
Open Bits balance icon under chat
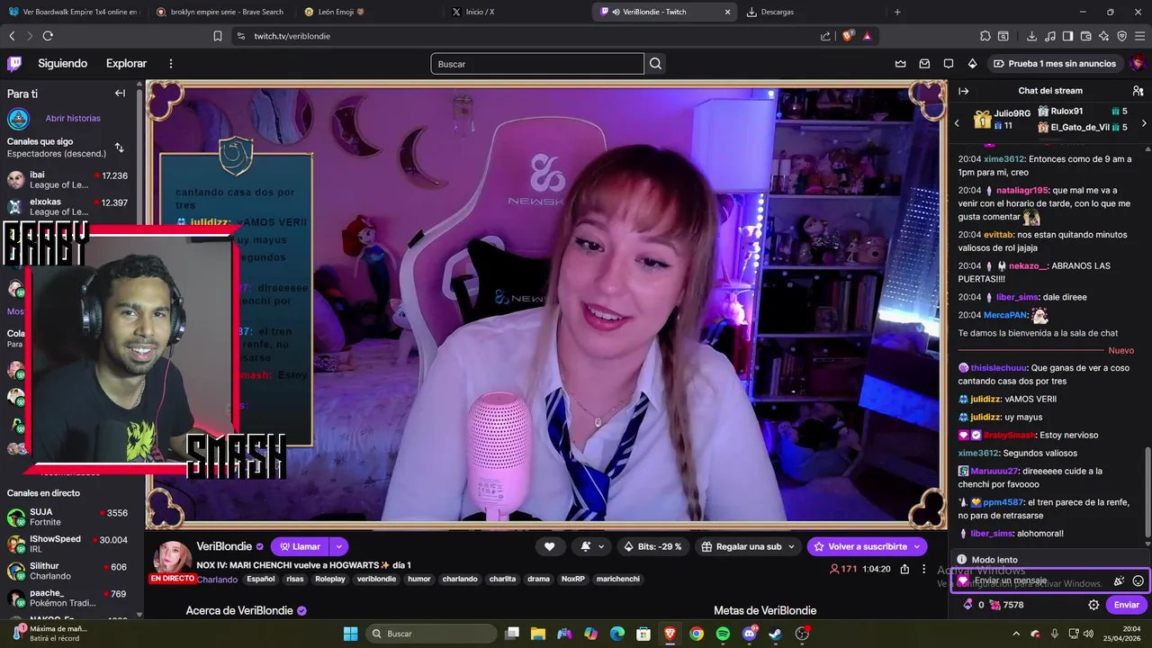tap(968, 605)
